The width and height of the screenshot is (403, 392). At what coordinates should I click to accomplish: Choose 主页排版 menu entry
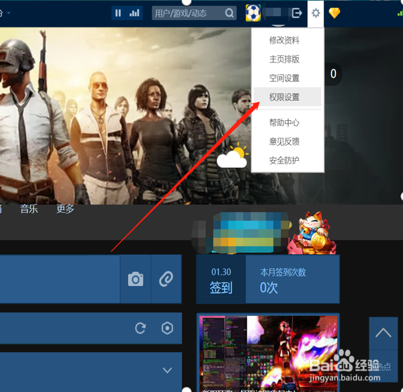click(284, 59)
